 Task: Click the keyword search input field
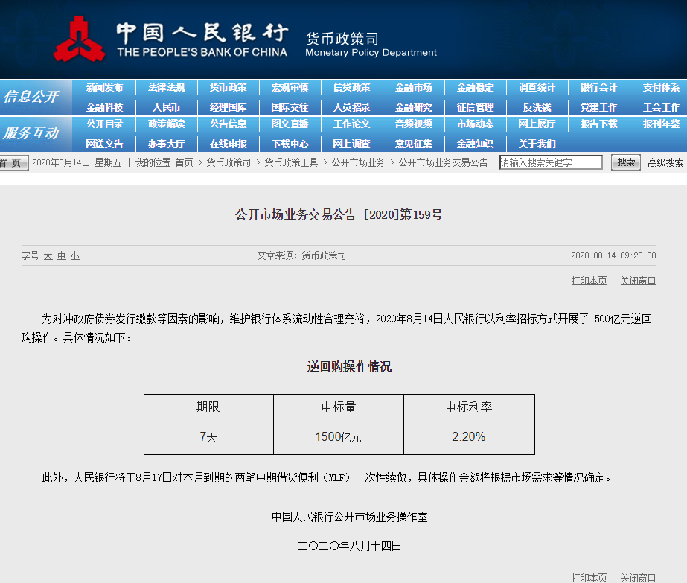[551, 162]
